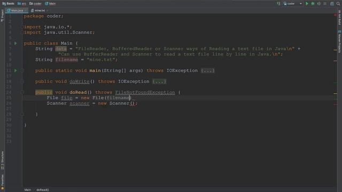Click red error marker on scrollbar stripe near line 9
342x192 pixels.
335,61
